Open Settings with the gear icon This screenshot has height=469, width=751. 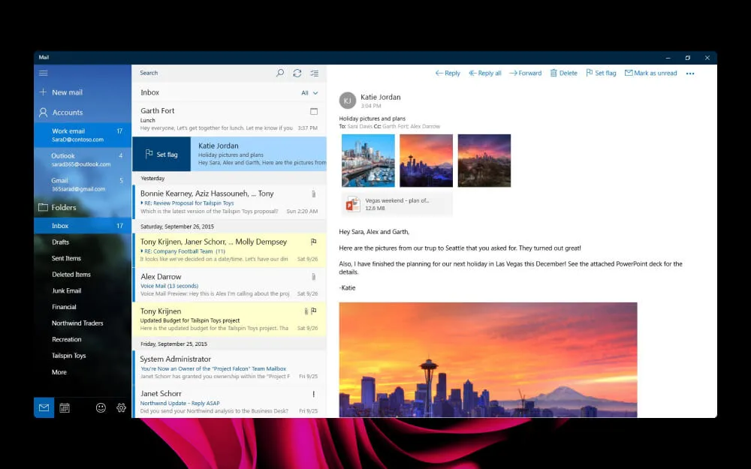coord(121,407)
